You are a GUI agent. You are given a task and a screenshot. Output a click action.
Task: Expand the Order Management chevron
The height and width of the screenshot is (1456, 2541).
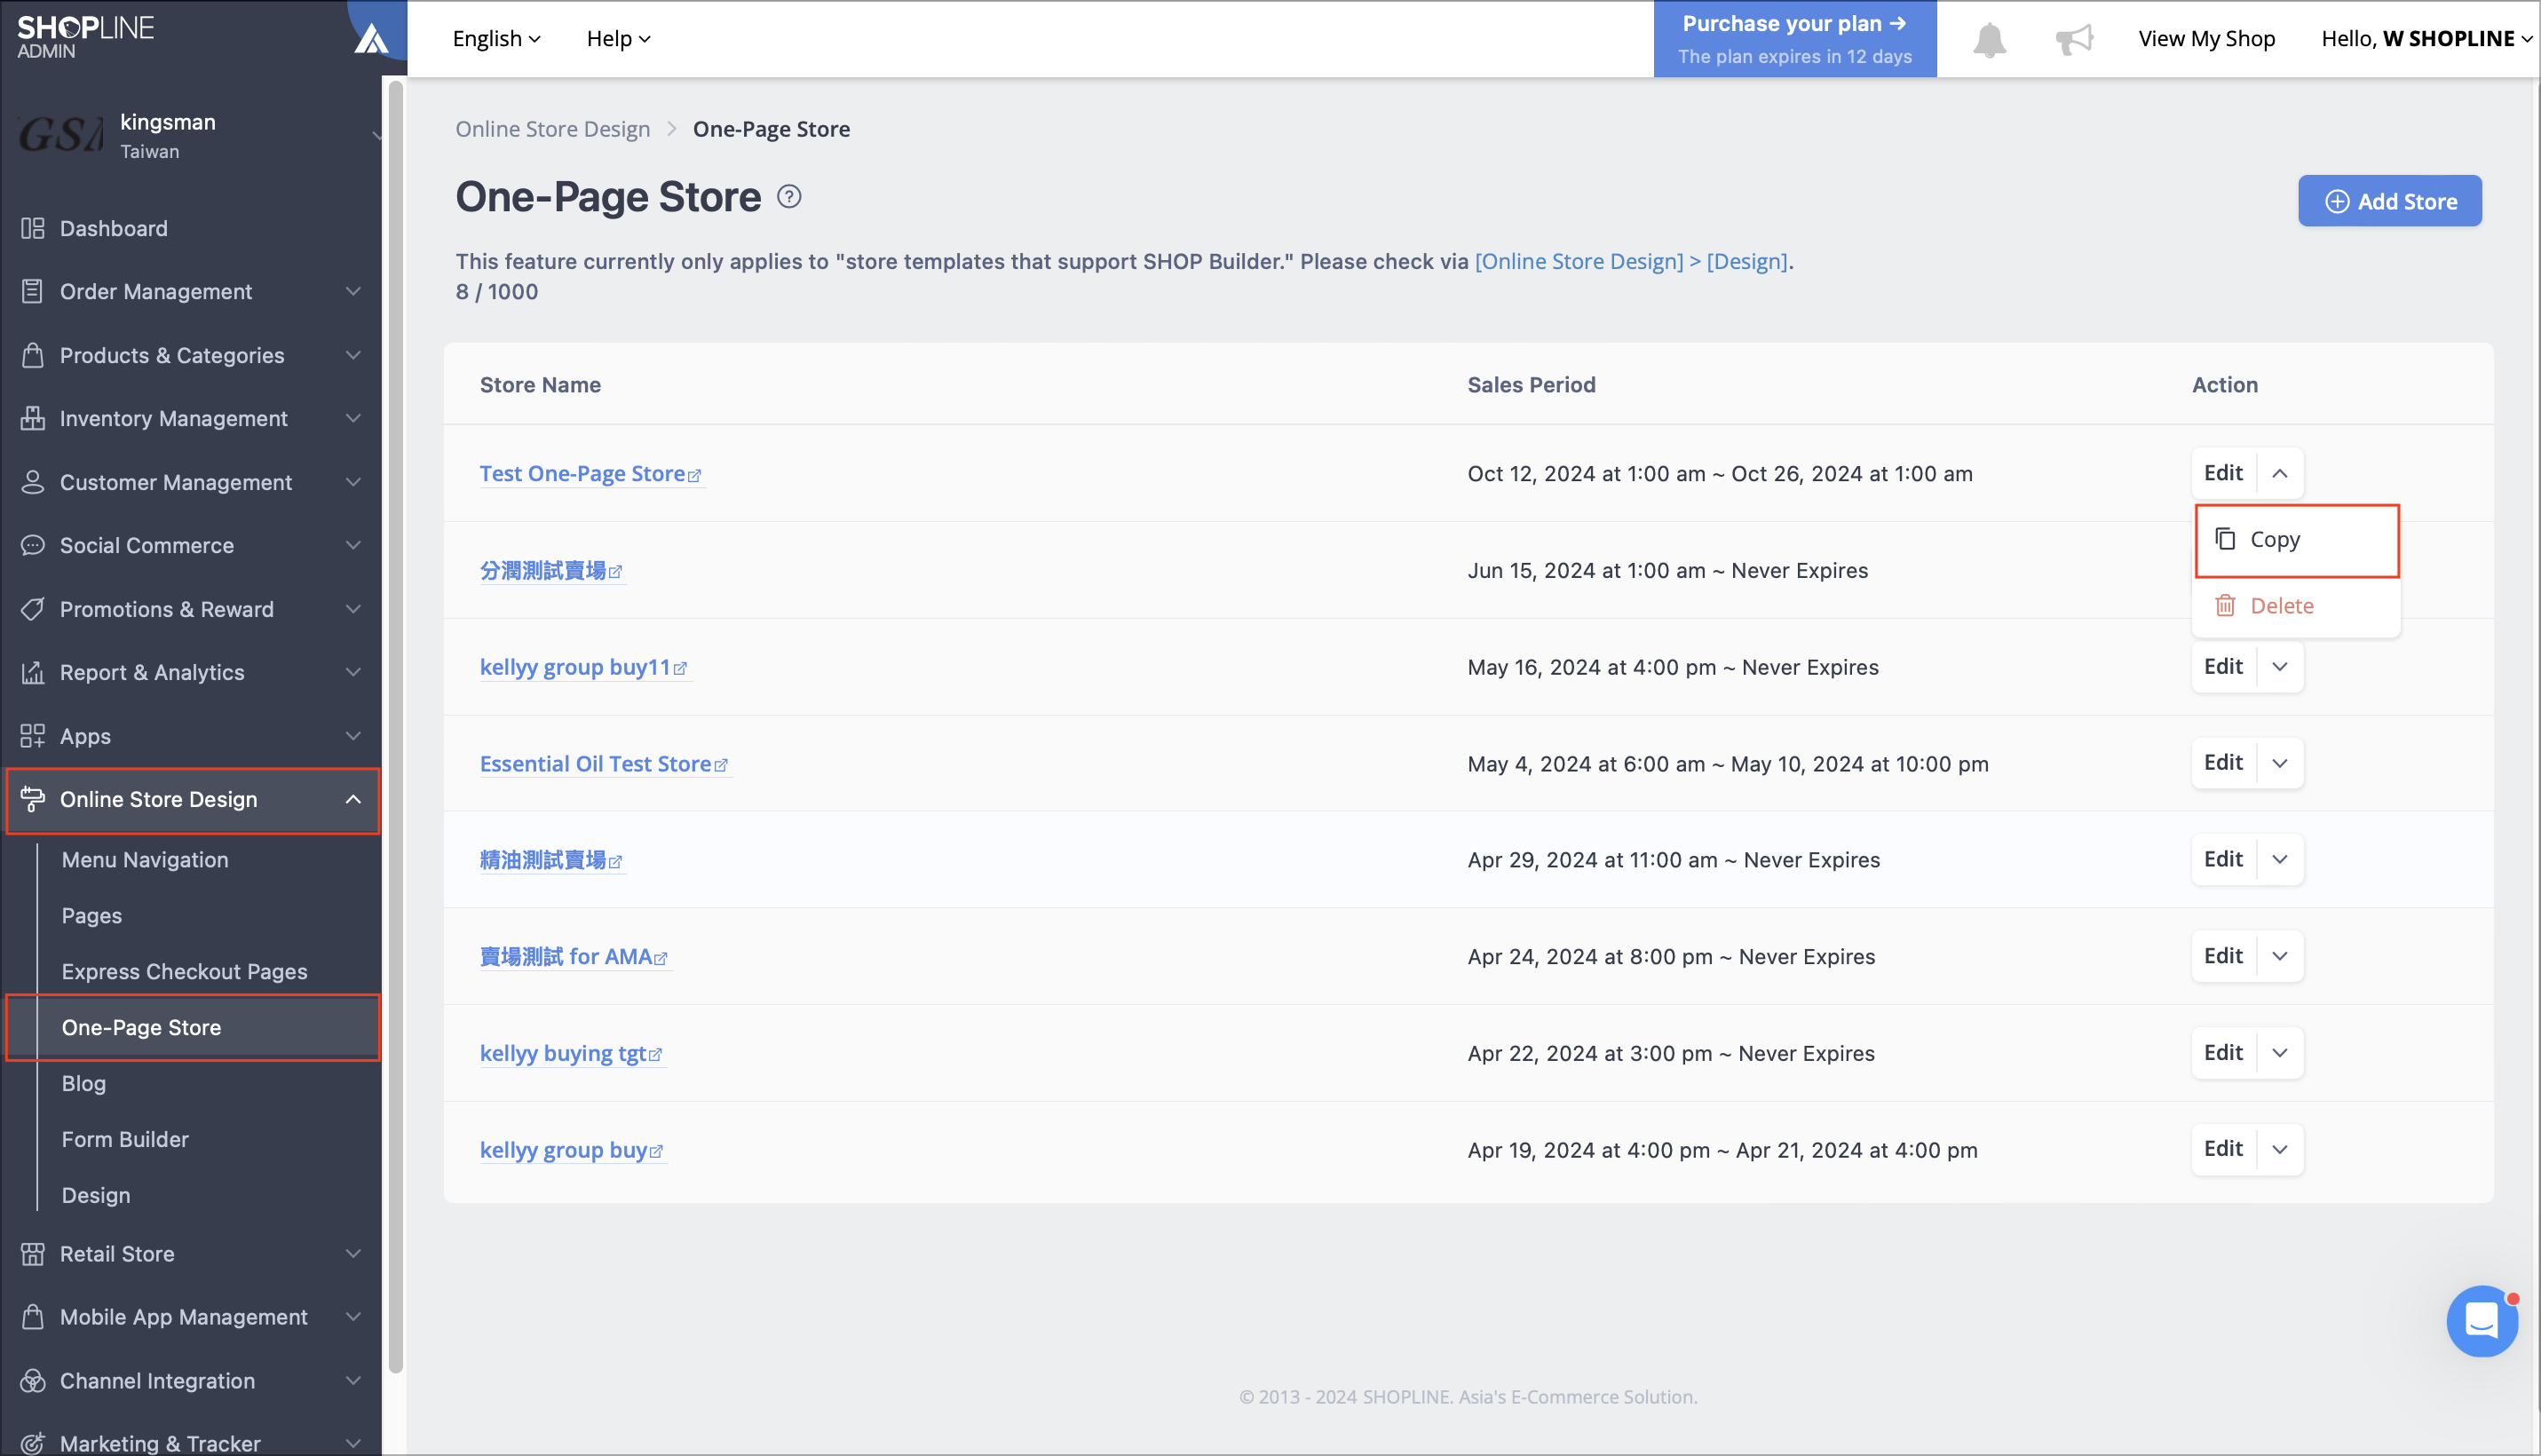tap(353, 291)
